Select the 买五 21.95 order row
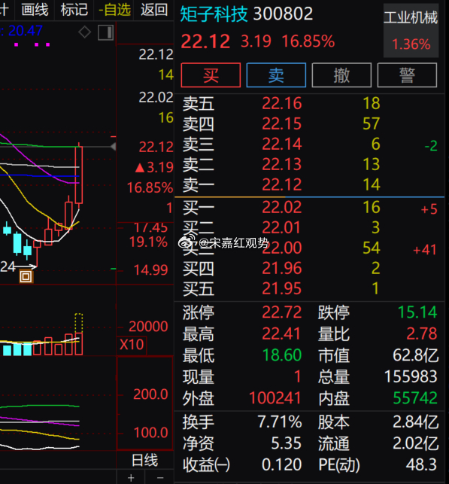 click(x=310, y=288)
